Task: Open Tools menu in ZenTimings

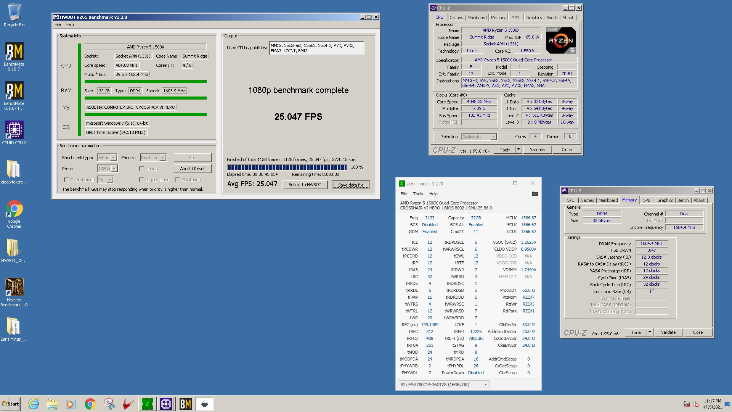Action: 418,194
